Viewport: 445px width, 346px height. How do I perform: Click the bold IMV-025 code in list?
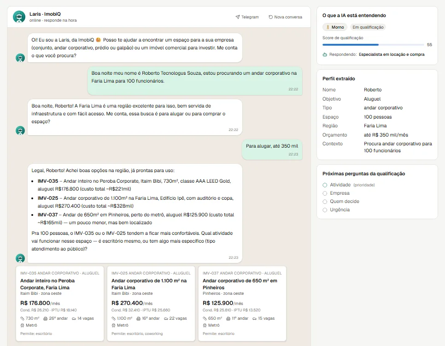coord(48,198)
